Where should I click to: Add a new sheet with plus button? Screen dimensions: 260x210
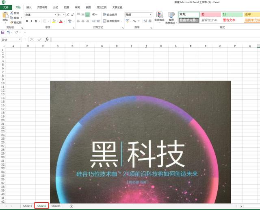pyautogui.click(x=71, y=206)
